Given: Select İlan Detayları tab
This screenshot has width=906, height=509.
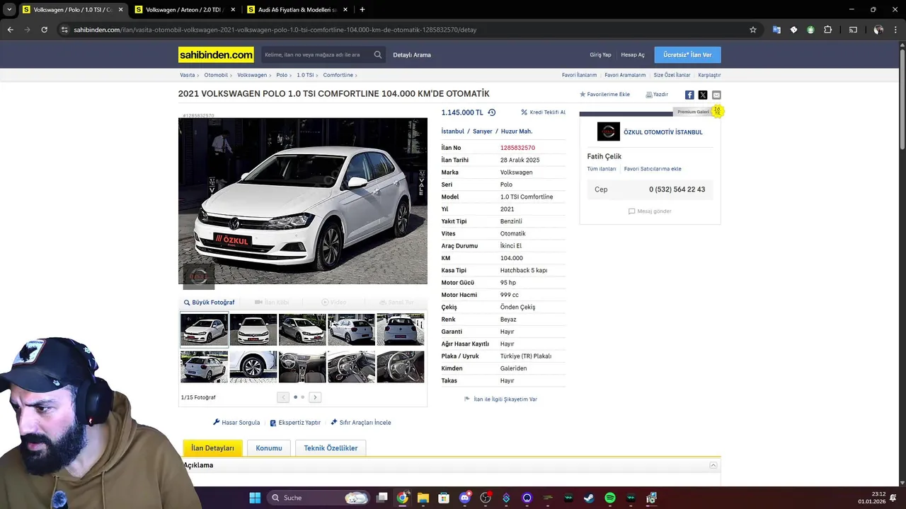Looking at the screenshot, I should click(x=212, y=448).
